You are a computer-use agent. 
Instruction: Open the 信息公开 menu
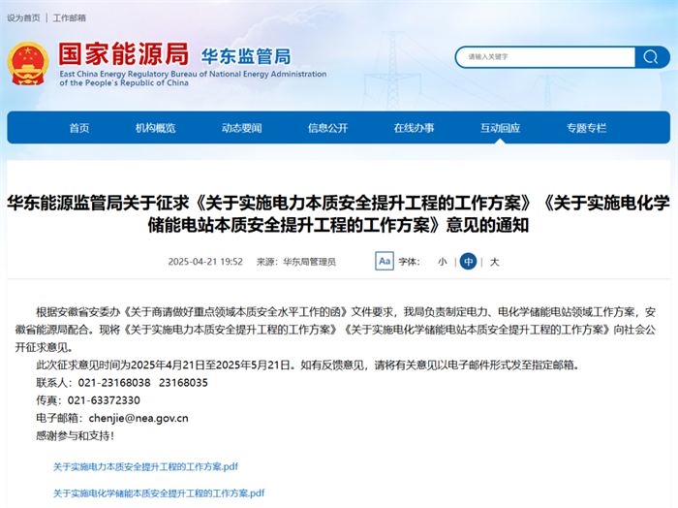click(x=327, y=128)
